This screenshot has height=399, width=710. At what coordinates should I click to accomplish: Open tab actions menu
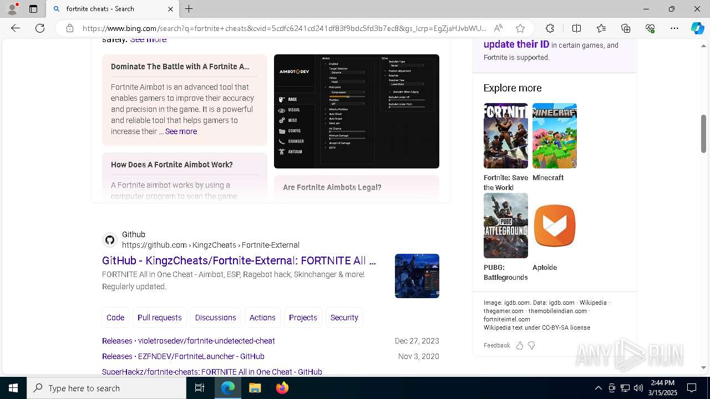tap(33, 9)
